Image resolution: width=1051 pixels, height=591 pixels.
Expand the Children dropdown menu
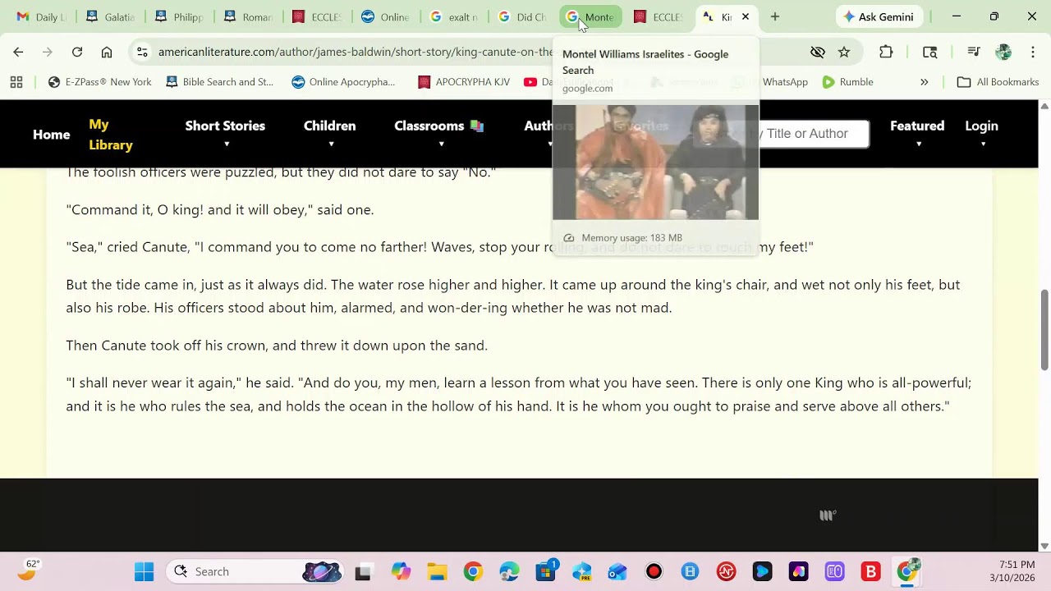tap(329, 134)
